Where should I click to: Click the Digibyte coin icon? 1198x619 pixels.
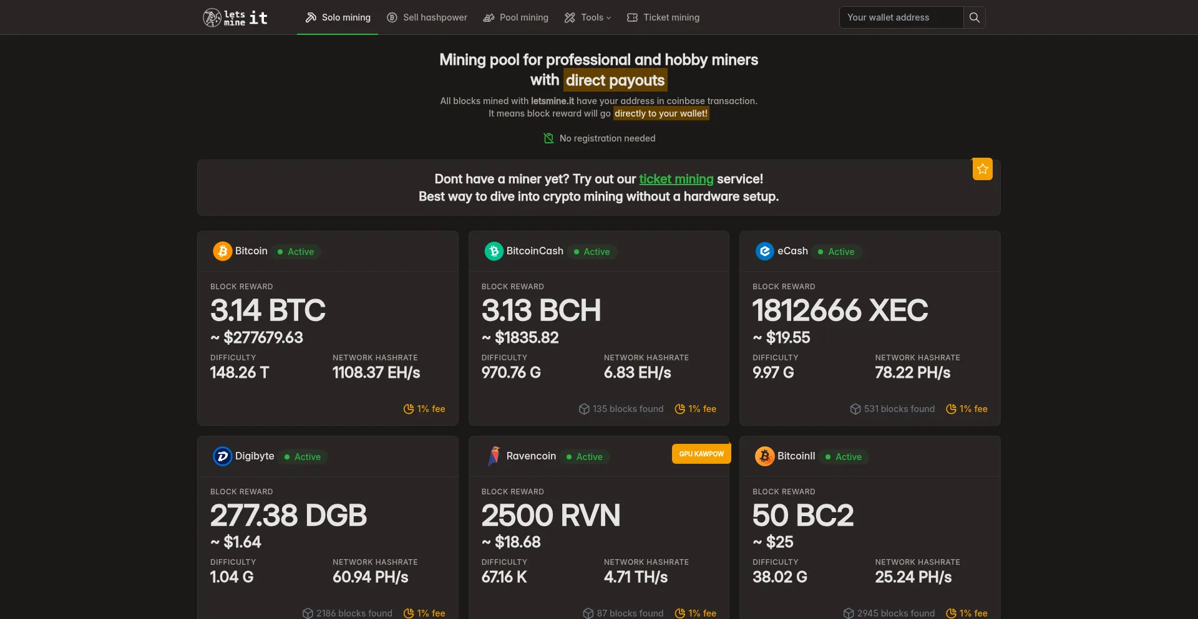coord(222,456)
